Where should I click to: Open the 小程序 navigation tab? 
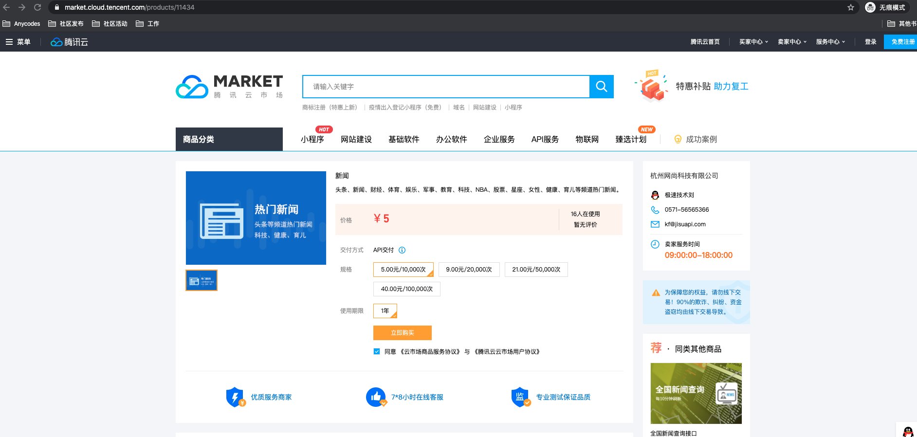(312, 139)
